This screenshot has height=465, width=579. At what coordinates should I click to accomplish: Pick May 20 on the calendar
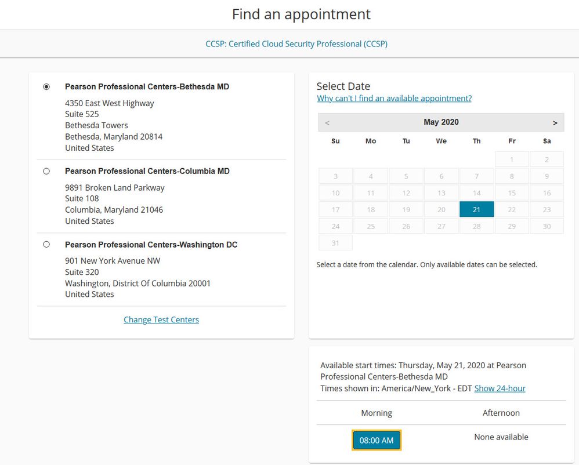(441, 209)
